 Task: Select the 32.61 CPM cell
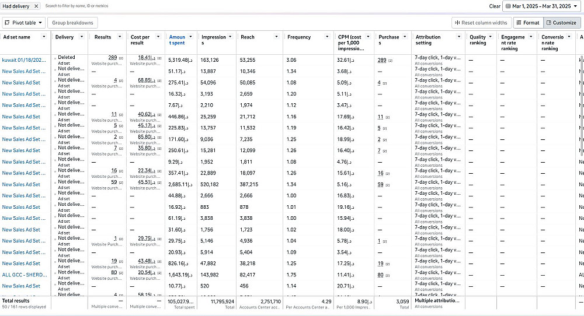[x=346, y=60]
